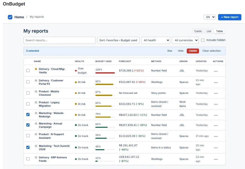Screen dimensions: 245x169
Task: Click the HEALTH column header
Action: (x=79, y=61)
